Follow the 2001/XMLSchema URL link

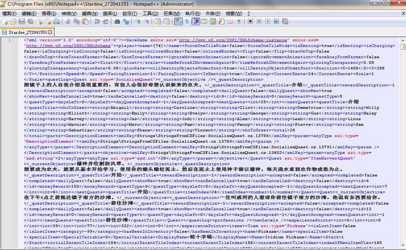pos(68,46)
